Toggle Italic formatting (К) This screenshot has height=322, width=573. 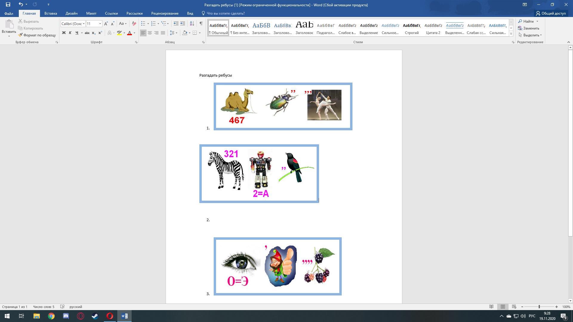tap(70, 33)
